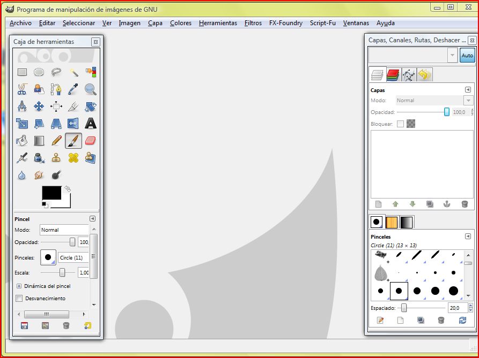Screen dimensions: 479x358
Task: Select the Bucket Fill tool
Action: coord(22,141)
